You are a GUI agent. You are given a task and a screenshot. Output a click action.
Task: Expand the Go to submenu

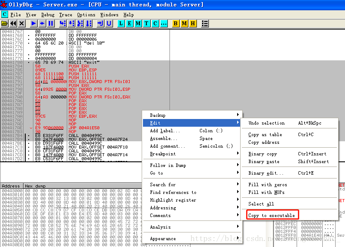(192, 173)
